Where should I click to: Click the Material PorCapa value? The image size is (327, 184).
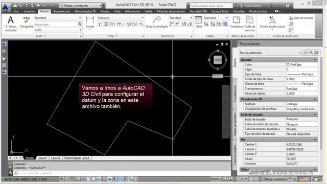tap(301, 104)
